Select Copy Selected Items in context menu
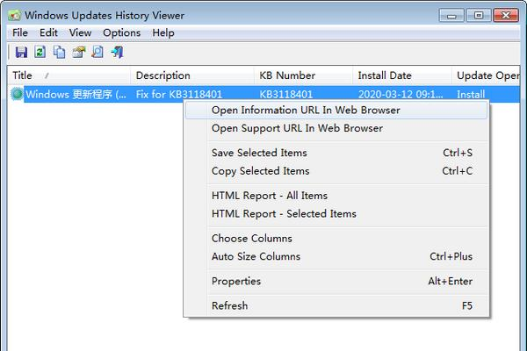The height and width of the screenshot is (351, 527). pos(336,171)
